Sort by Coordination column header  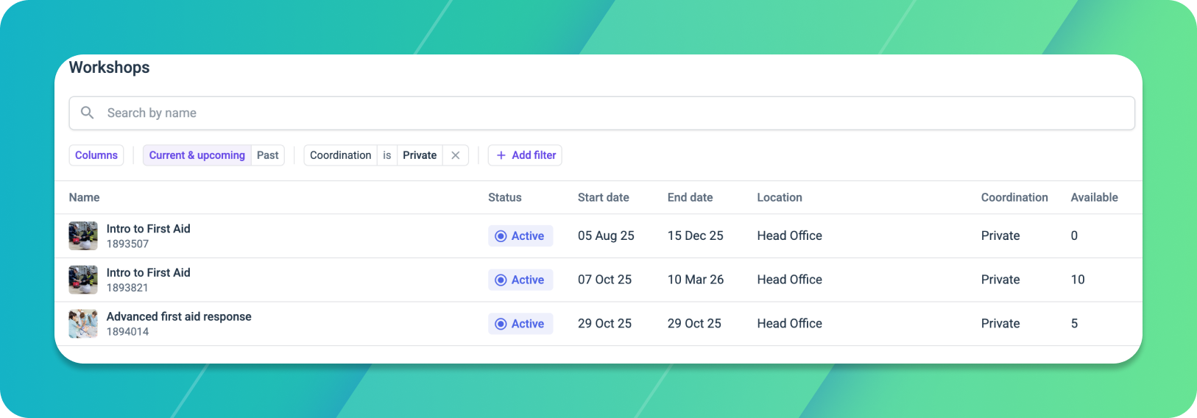pyautogui.click(x=1014, y=197)
